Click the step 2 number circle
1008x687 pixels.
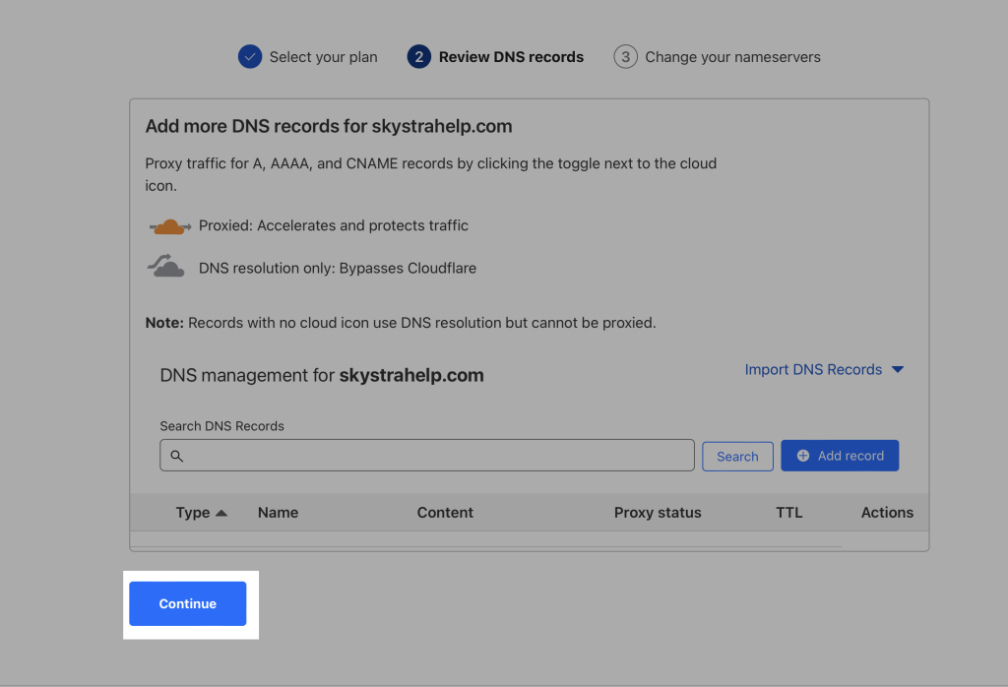click(418, 57)
